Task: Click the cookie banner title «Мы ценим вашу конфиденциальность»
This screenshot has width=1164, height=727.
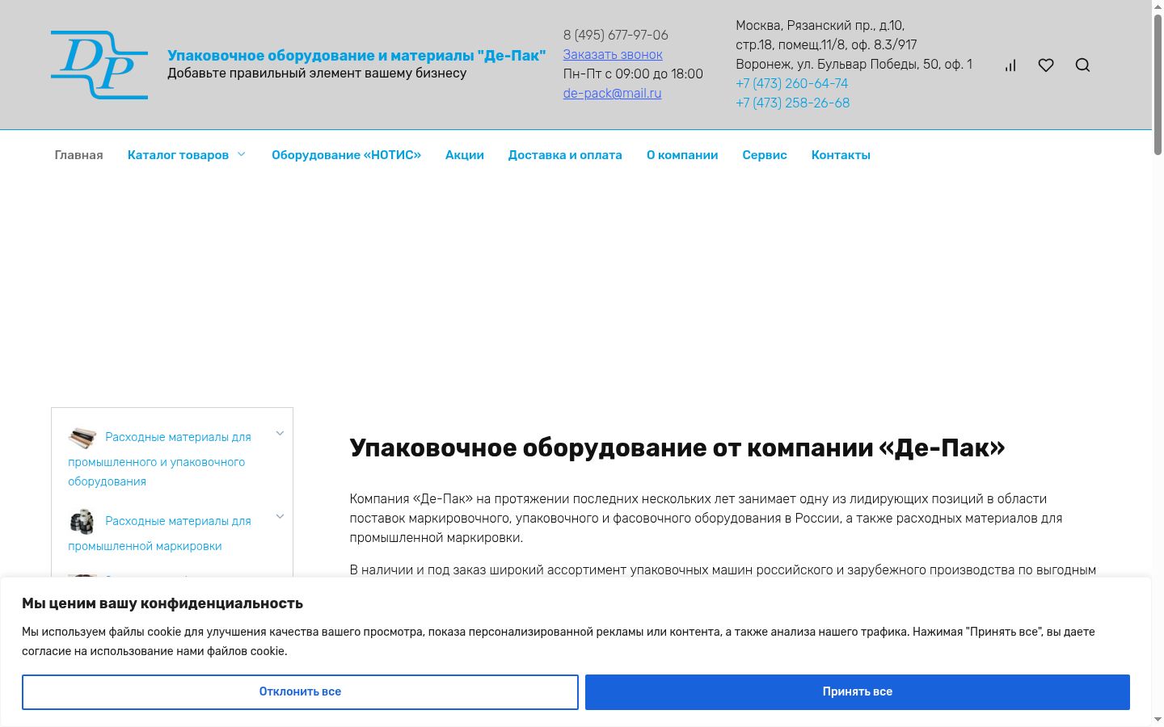Action: [x=162, y=603]
